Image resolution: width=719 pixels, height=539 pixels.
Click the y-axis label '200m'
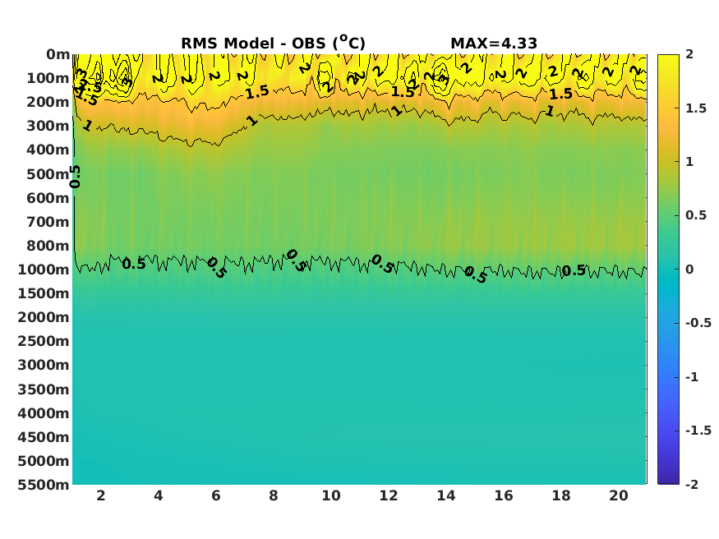48,102
